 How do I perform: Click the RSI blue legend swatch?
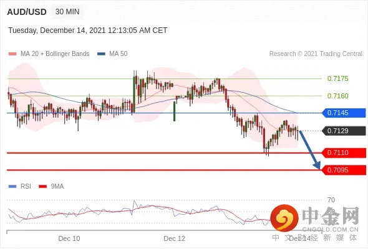coord(12,187)
